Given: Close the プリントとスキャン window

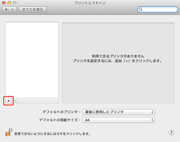Looking at the screenshot, I should (x=4, y=3).
